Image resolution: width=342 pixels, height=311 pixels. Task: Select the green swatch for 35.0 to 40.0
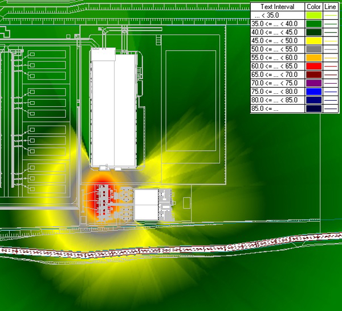314,24
